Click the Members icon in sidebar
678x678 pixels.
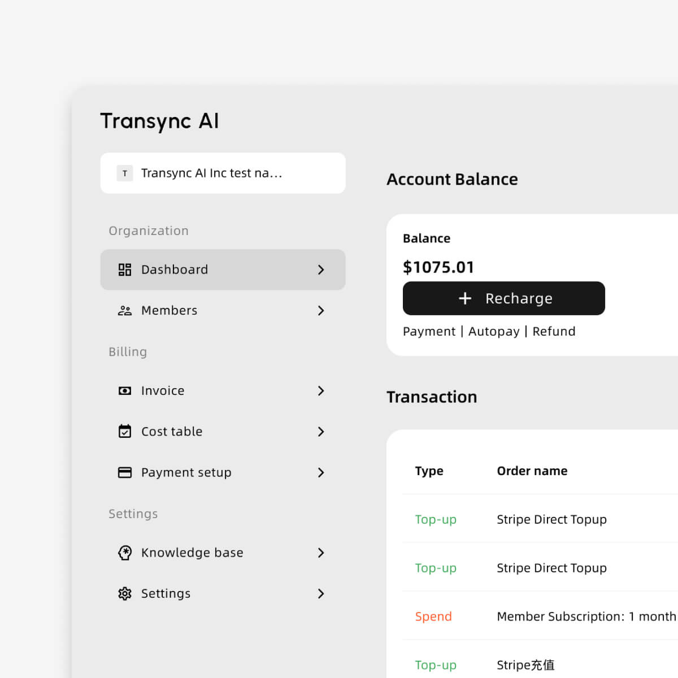(x=124, y=310)
